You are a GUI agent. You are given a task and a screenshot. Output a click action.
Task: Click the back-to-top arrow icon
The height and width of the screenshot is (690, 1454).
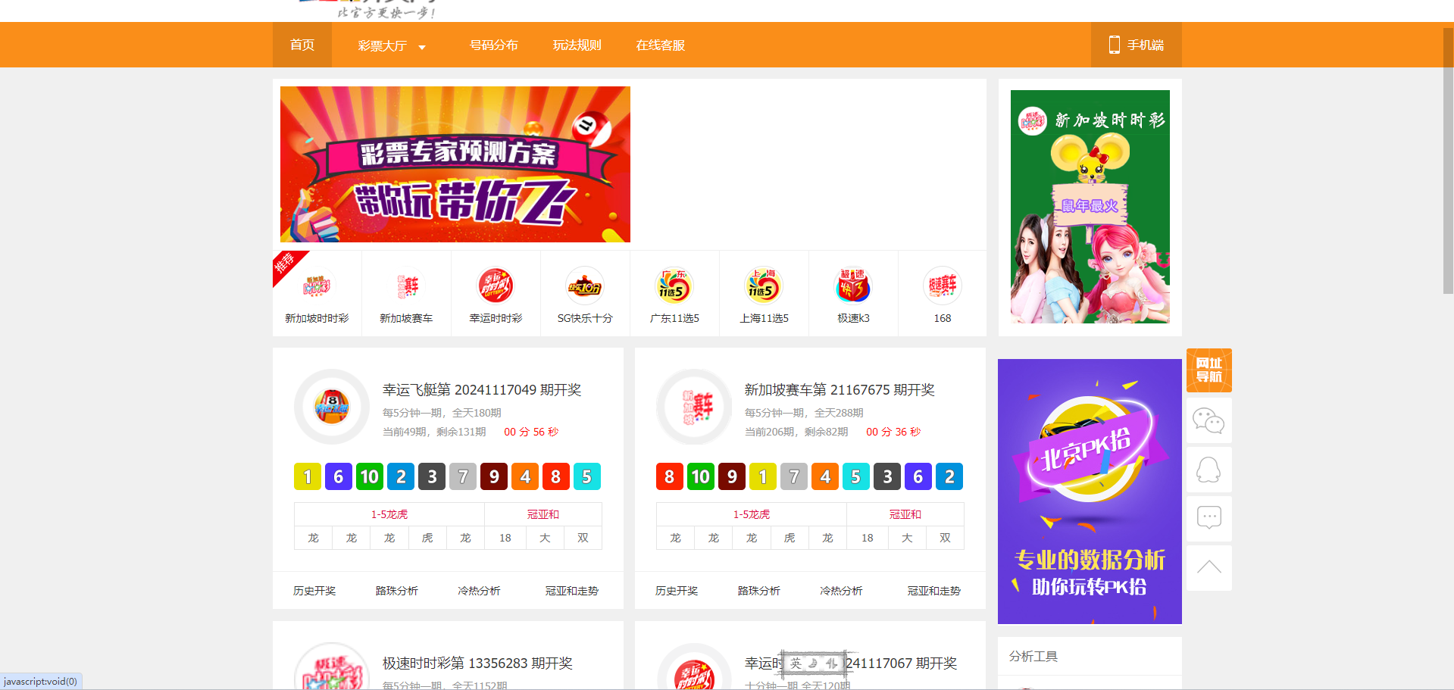[1209, 567]
